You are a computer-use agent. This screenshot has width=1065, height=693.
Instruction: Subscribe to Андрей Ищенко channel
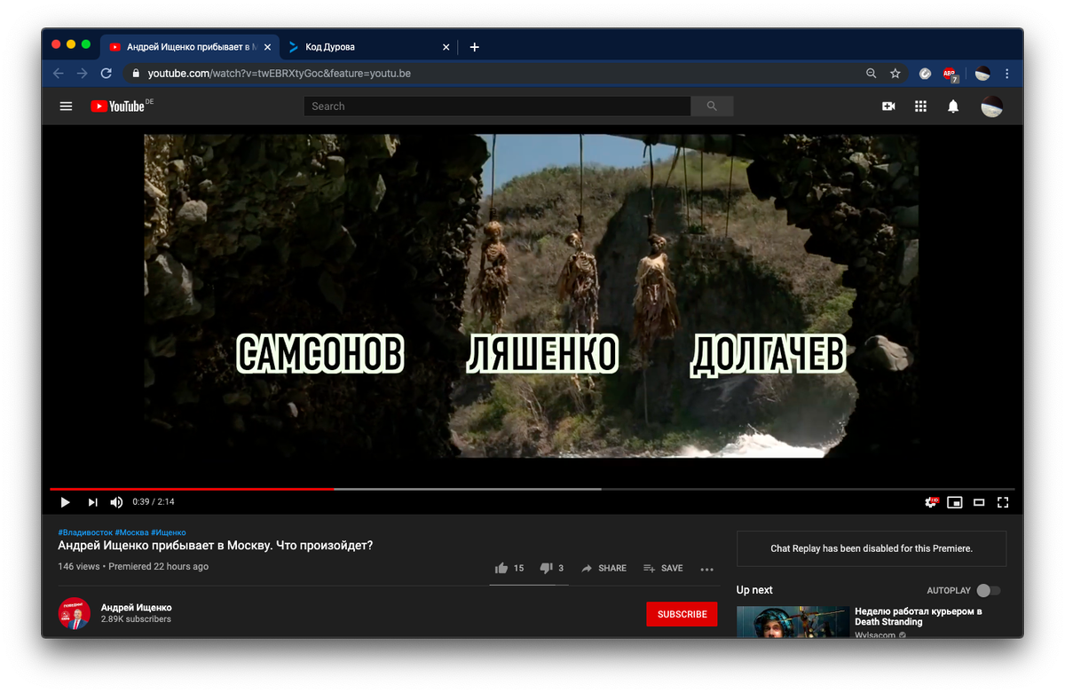tap(682, 614)
